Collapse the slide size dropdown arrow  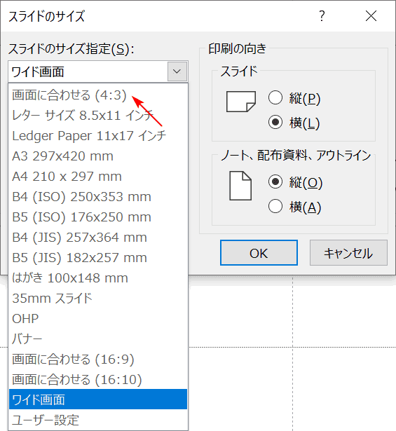click(x=177, y=71)
